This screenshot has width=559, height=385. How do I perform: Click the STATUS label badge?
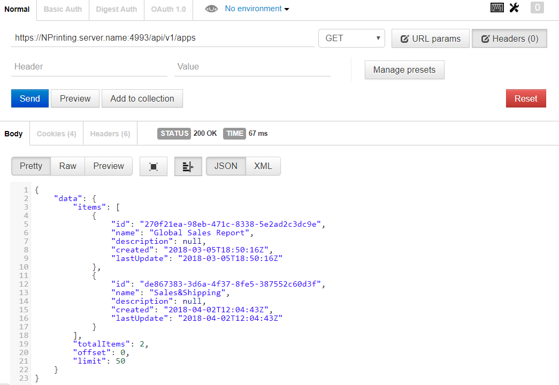click(x=174, y=133)
